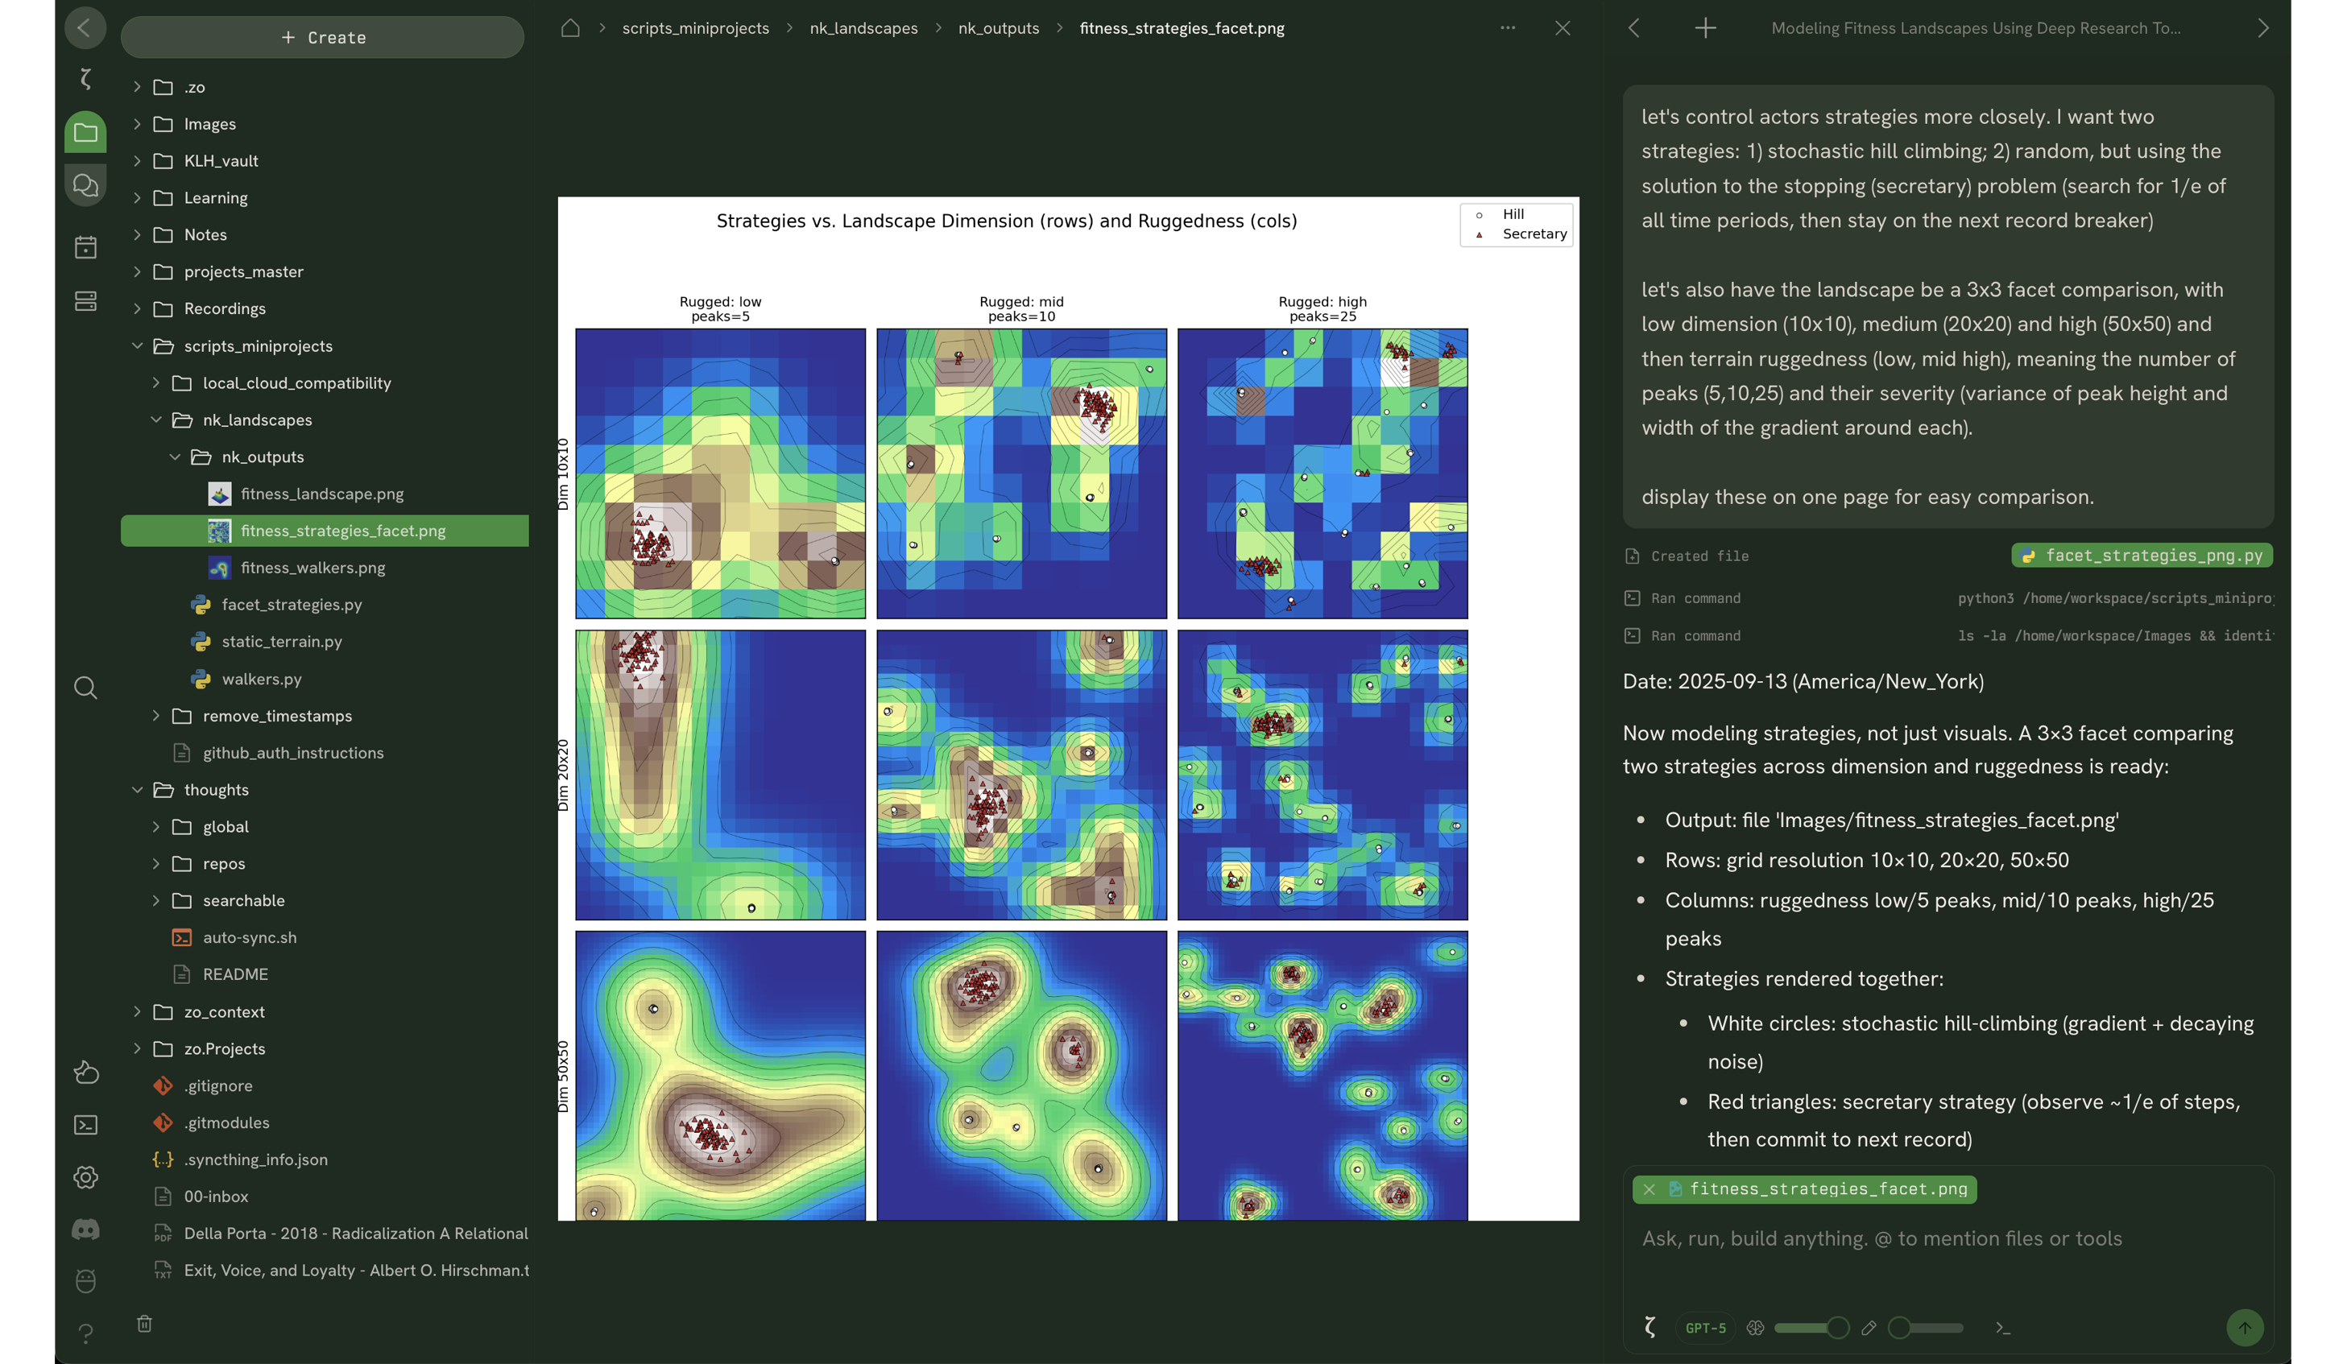Open the Discord icon in sidebar
This screenshot has height=1364, width=2347.
[x=85, y=1229]
